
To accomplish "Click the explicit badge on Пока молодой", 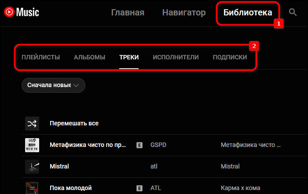I will (139, 188).
